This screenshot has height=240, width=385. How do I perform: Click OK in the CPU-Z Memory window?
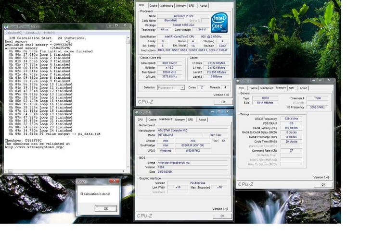[x=323, y=185]
